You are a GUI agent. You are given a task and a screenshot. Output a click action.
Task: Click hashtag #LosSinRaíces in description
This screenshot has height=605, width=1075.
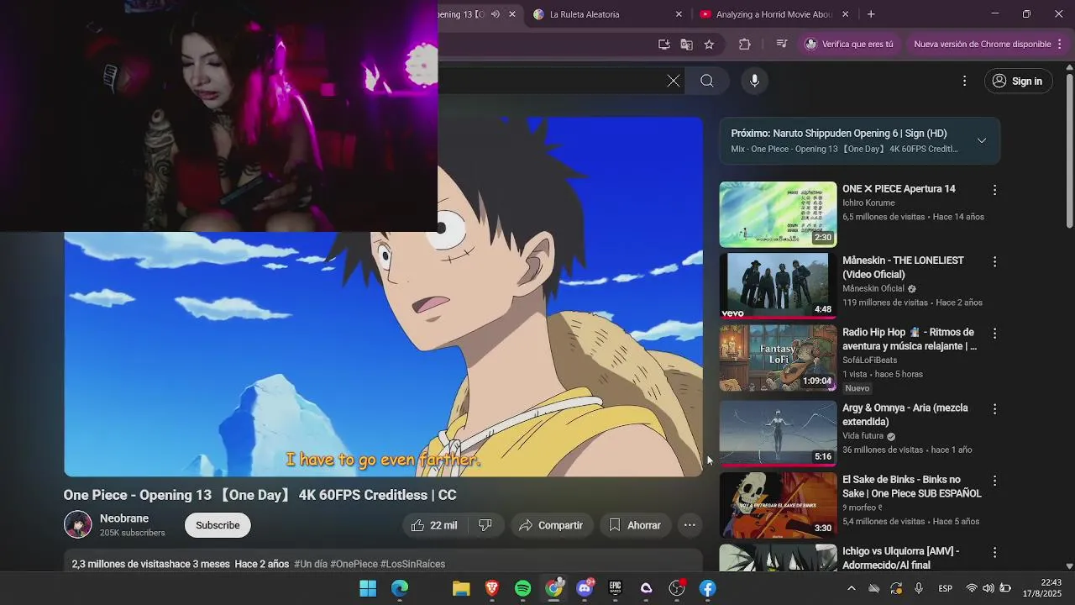(x=412, y=564)
